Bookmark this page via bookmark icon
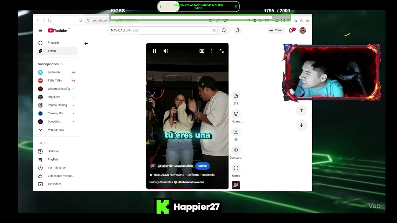The image size is (397, 223). tap(80, 20)
